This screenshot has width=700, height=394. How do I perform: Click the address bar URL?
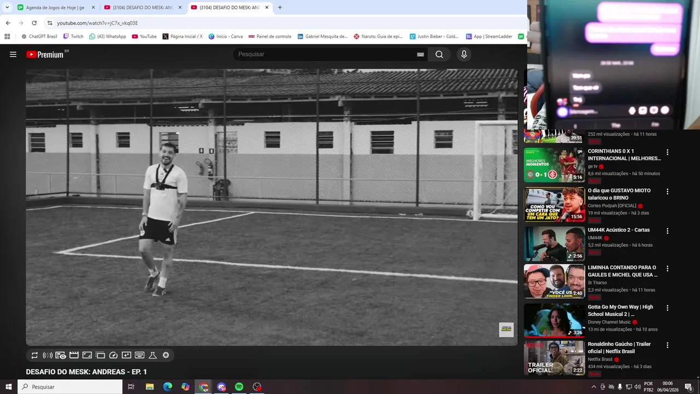click(97, 23)
